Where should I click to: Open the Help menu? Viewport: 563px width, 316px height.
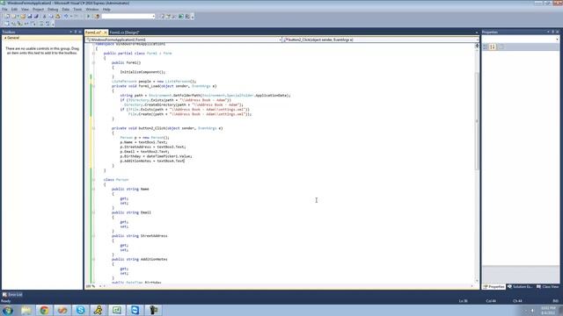[x=106, y=10]
